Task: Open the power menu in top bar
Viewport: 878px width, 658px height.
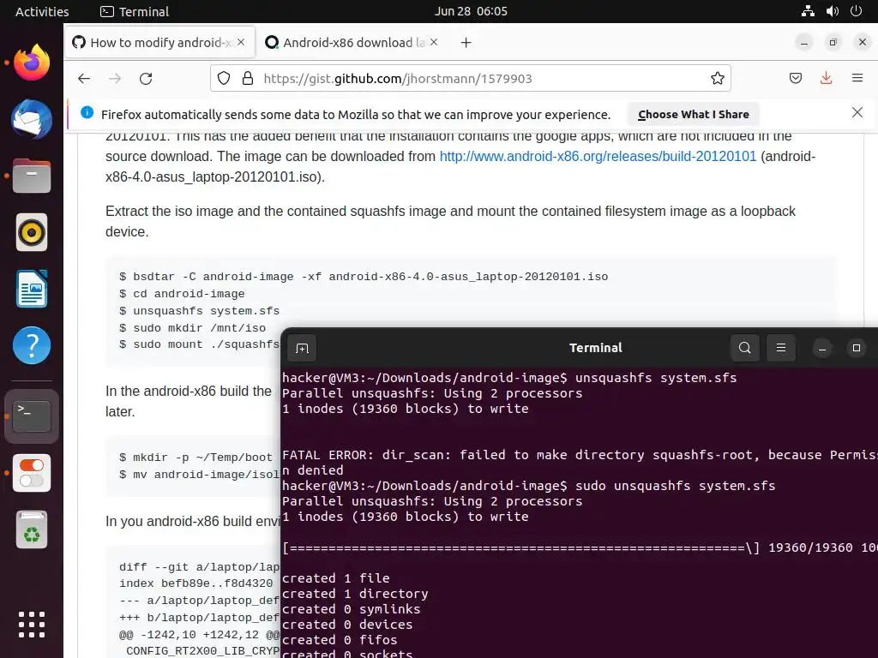Action: (x=857, y=11)
